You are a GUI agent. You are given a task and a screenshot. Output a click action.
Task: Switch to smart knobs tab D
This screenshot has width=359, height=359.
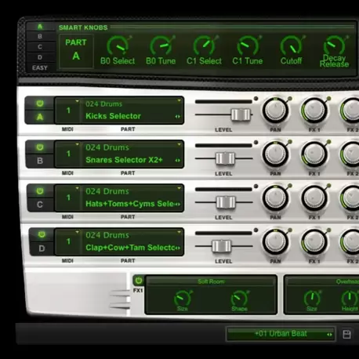tap(40, 57)
